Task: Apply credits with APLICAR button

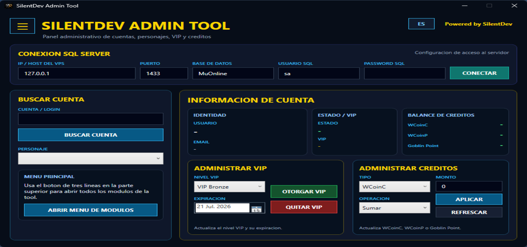Action: click(x=469, y=199)
